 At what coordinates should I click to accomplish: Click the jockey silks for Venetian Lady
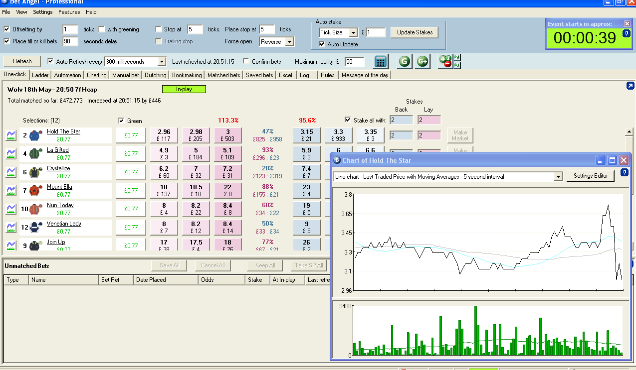point(35,228)
